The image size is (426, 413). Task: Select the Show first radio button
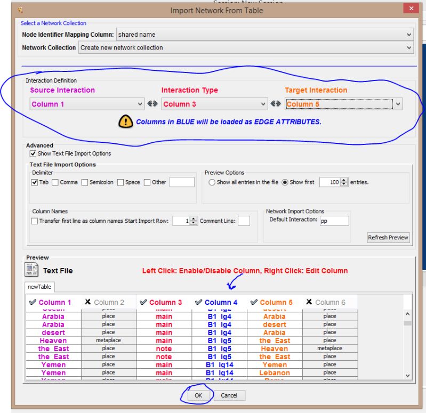point(285,182)
